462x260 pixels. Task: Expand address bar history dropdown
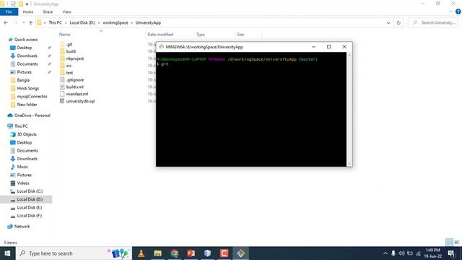388,22
